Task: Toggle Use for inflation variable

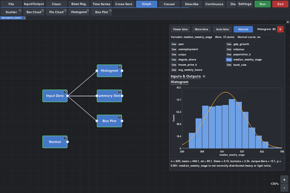Action: [x=229, y=49]
